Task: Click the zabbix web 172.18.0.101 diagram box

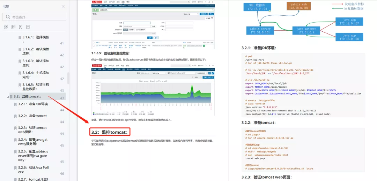Action: pyautogui.click(x=299, y=6)
